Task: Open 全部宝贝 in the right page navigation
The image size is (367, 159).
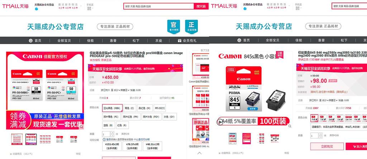Action: click(x=272, y=40)
